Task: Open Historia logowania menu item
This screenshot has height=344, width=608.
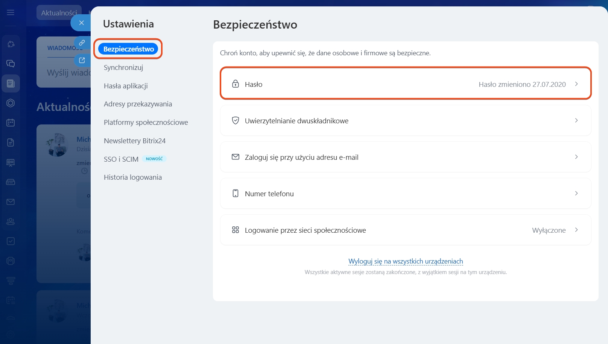Action: 133,177
